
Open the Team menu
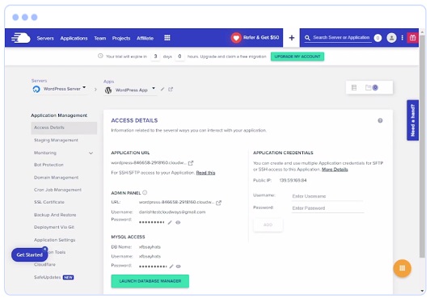(x=100, y=38)
